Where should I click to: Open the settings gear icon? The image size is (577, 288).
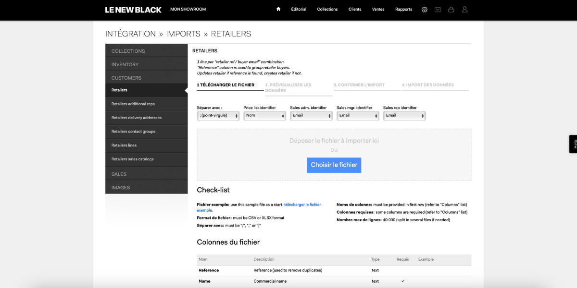tap(424, 9)
